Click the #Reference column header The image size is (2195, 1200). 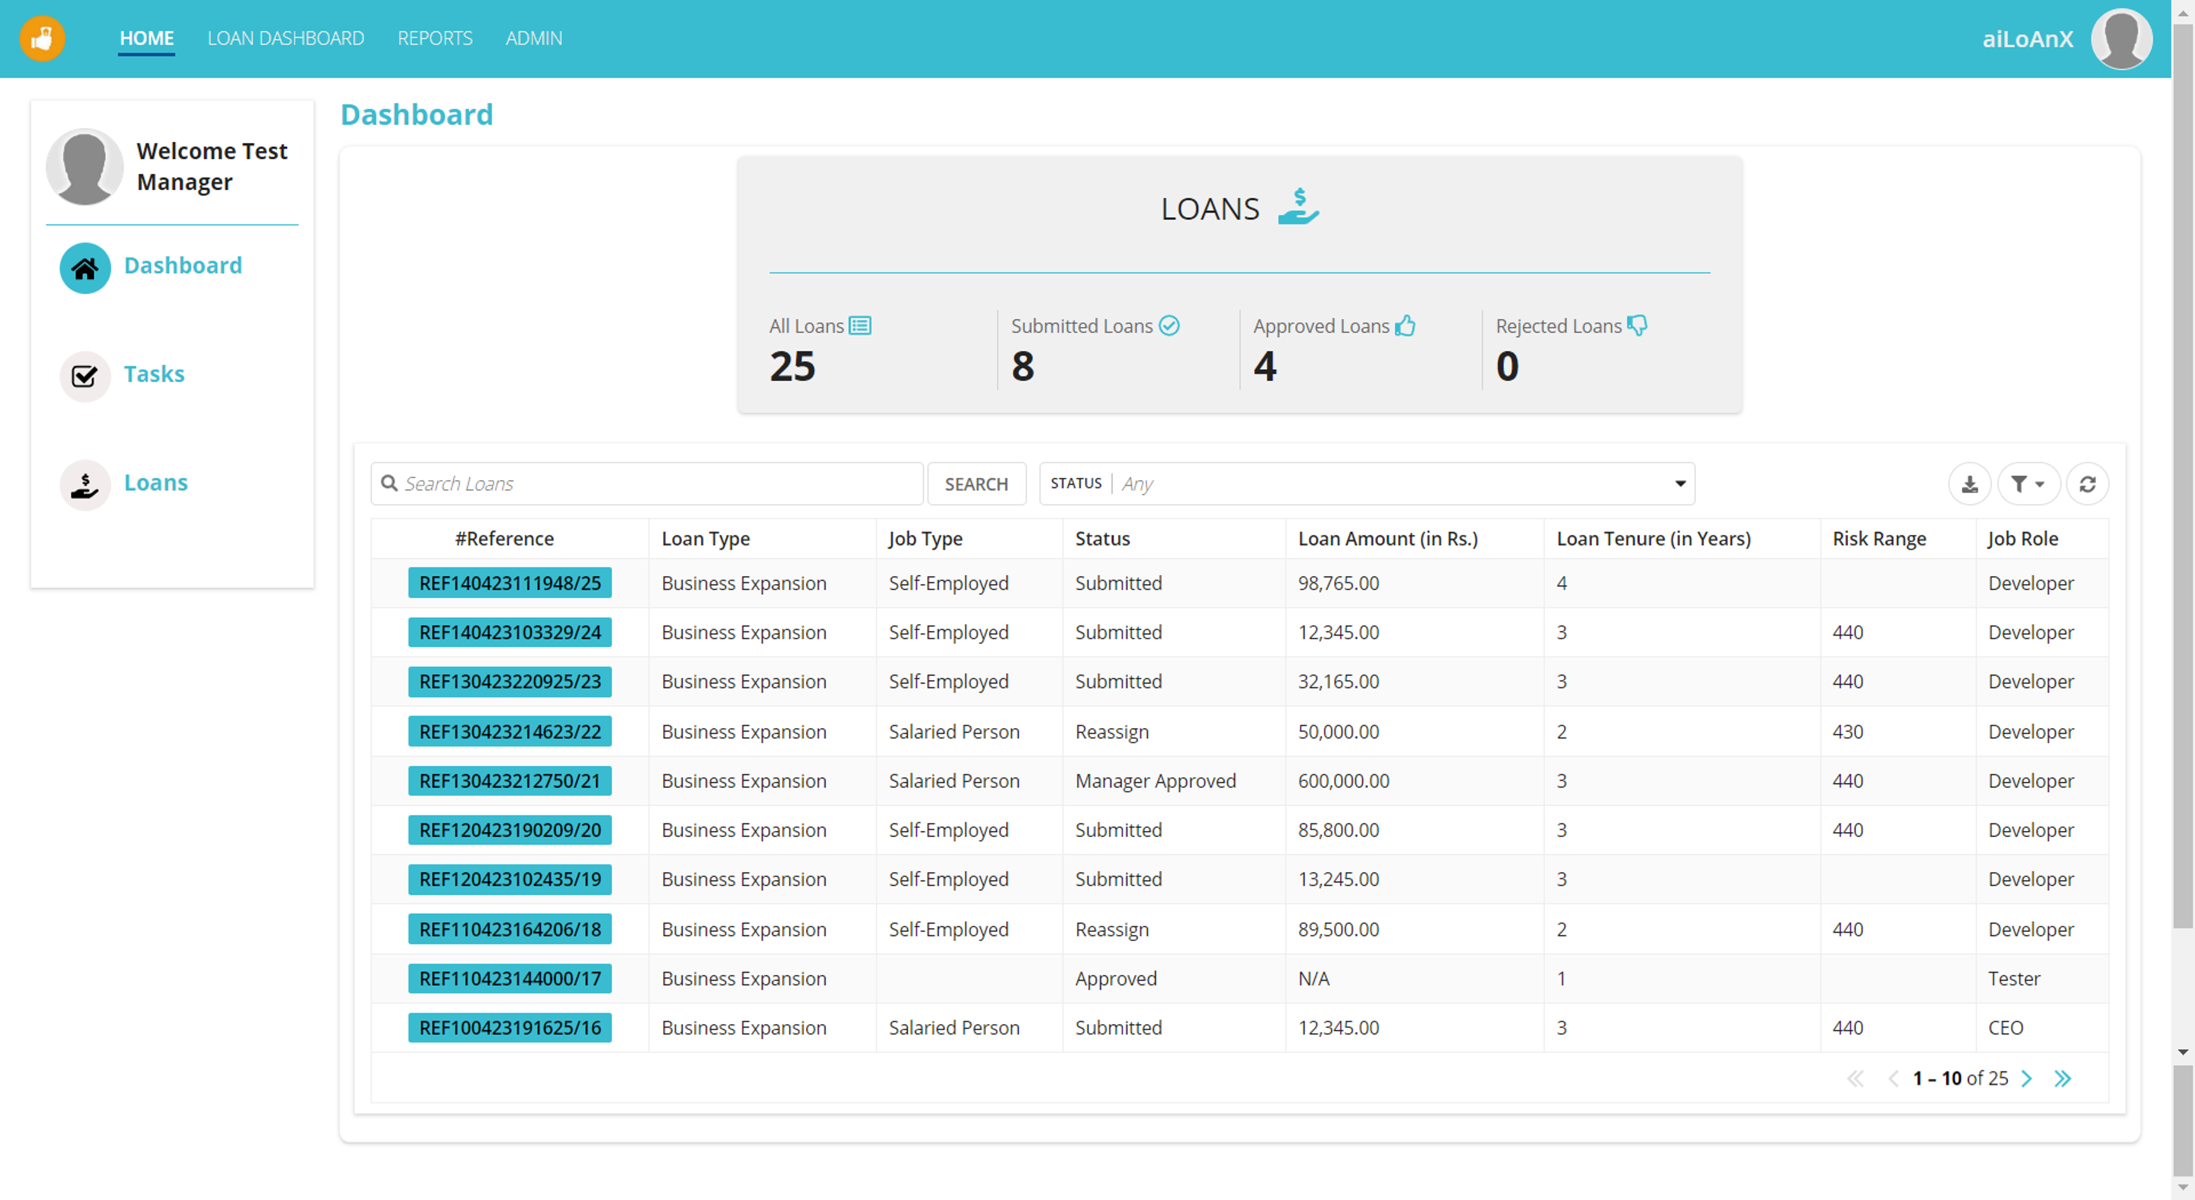tap(504, 539)
